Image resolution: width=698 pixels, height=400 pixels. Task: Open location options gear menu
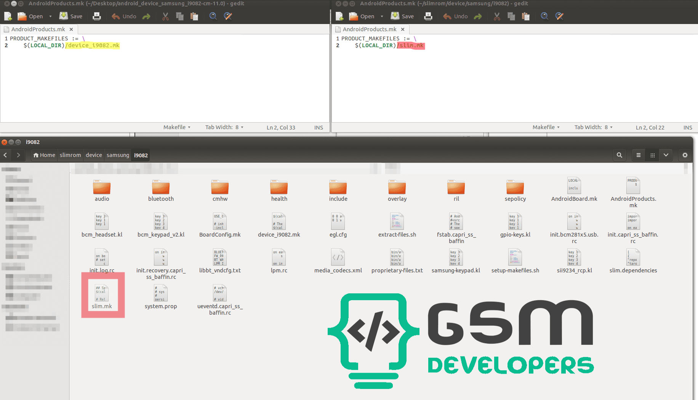pos(685,155)
